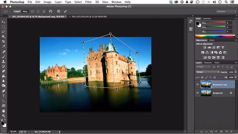
Task: Switch to the Channels tab
Action: [x=208, y=63]
